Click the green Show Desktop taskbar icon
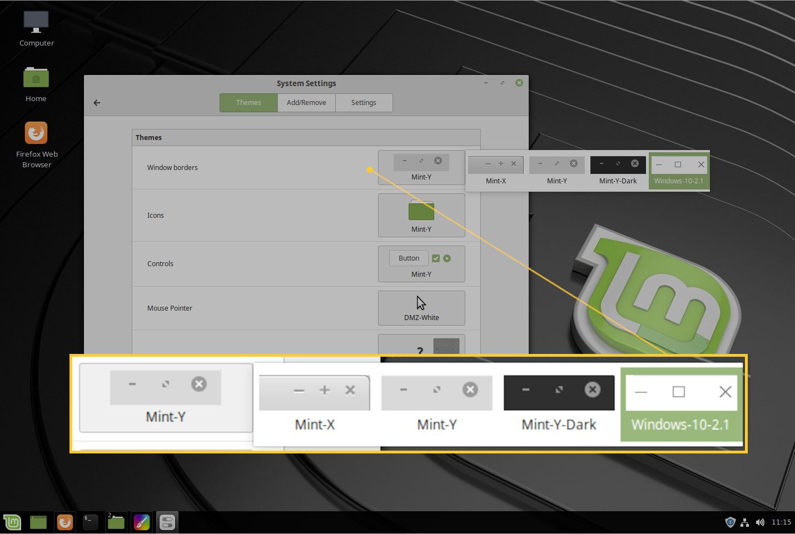The height and width of the screenshot is (534, 795). (x=38, y=522)
